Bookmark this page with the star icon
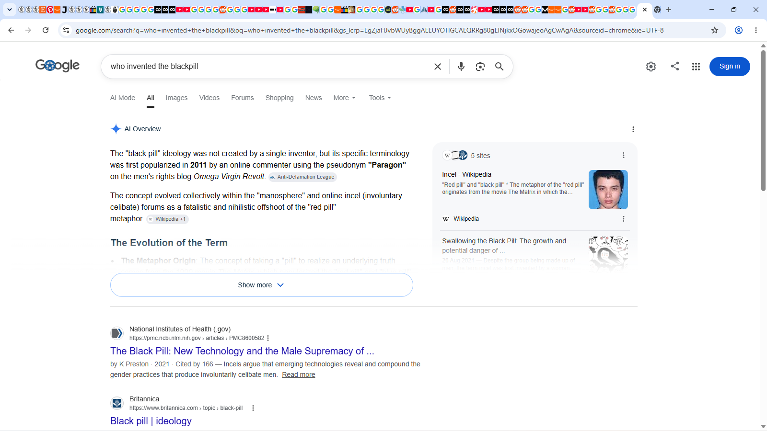 click(x=715, y=30)
